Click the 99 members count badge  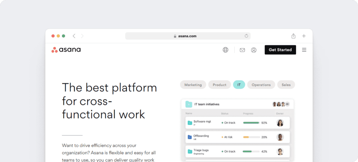(287, 104)
